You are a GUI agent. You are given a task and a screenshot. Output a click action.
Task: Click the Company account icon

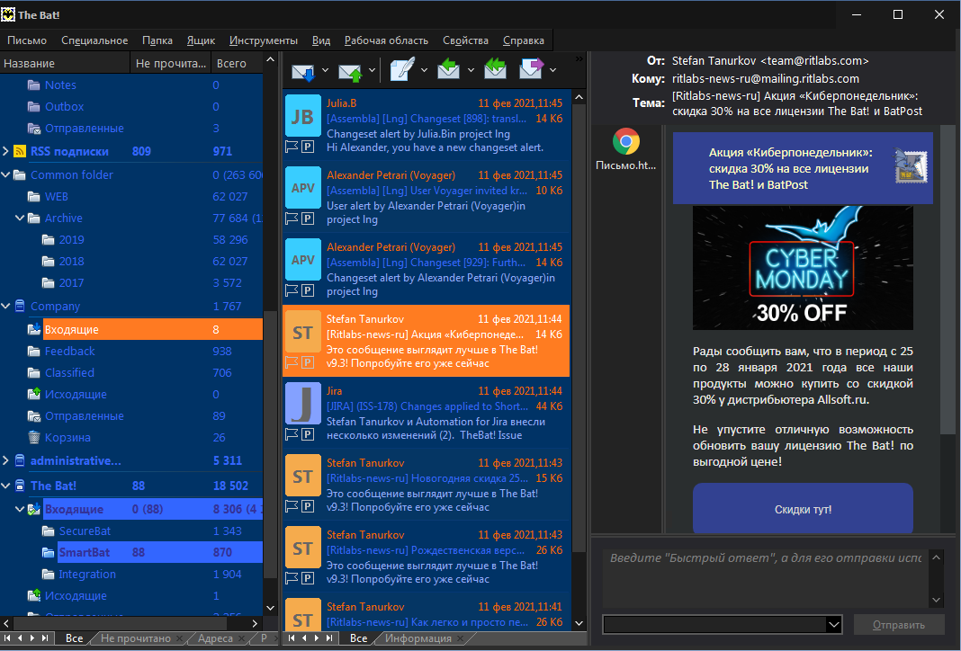pyautogui.click(x=20, y=307)
